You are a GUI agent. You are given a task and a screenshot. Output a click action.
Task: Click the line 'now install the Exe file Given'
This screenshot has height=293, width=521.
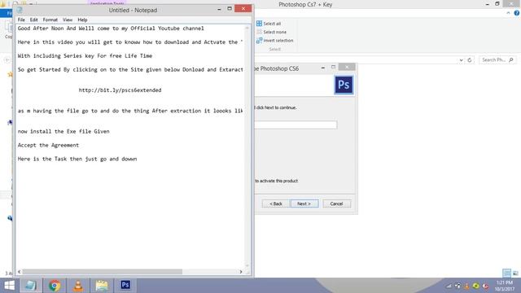(63, 131)
